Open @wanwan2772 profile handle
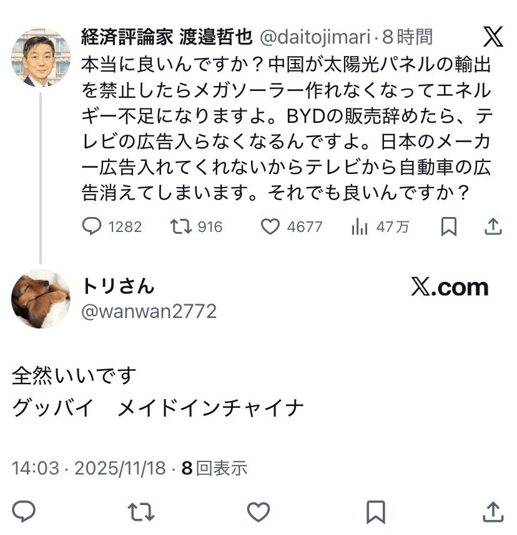 click(x=149, y=311)
